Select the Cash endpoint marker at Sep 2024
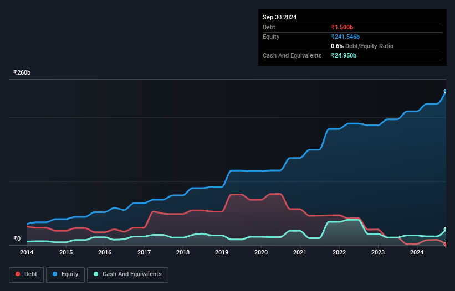Viewport: 455px width, 291px height. tap(446, 229)
